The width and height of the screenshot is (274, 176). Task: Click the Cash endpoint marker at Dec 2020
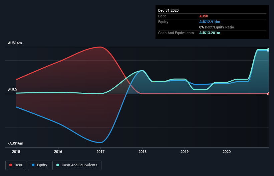pos(268,50)
